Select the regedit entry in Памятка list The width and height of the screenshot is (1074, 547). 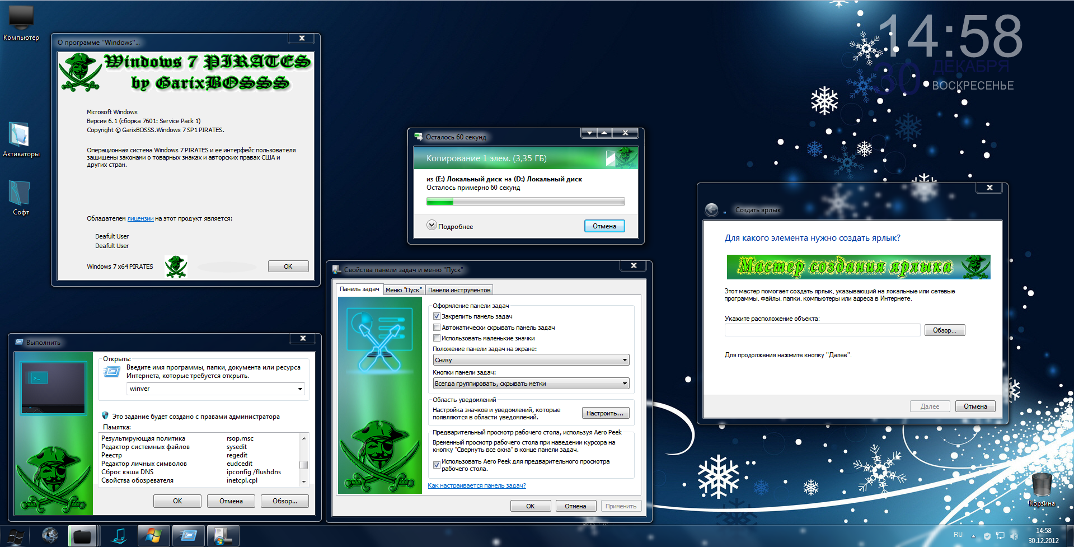click(x=237, y=455)
